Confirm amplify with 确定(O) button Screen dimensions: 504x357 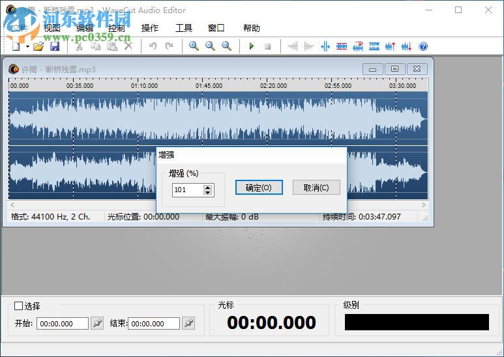pyautogui.click(x=259, y=188)
